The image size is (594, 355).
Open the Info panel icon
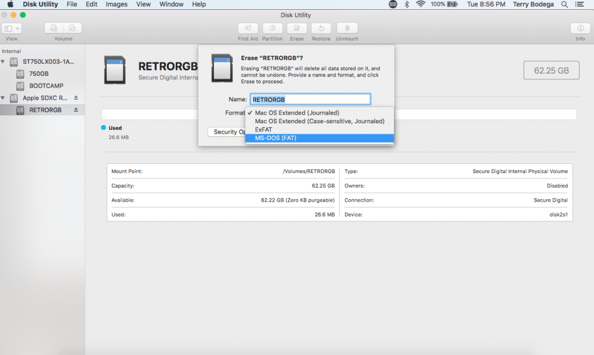580,28
